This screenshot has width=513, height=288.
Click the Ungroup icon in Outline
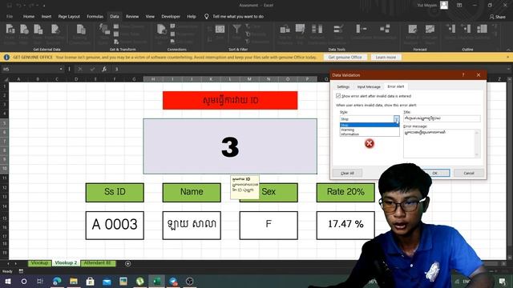coord(466,29)
